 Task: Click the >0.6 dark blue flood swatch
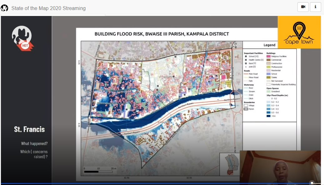[x=268, y=116]
